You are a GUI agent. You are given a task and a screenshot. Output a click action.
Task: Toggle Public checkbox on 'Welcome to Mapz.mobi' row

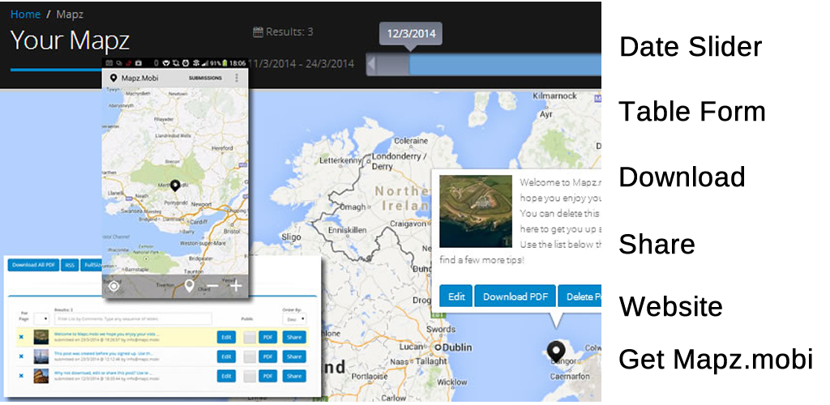pyautogui.click(x=250, y=337)
